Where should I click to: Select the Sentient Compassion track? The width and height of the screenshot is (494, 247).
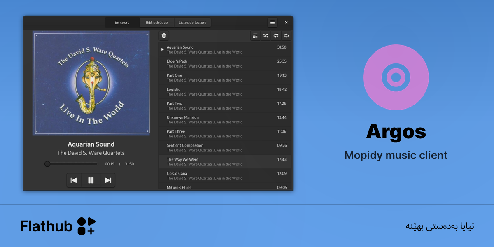click(225, 147)
